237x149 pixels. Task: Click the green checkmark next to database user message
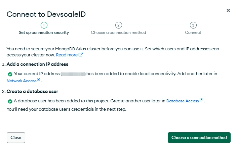(10, 101)
